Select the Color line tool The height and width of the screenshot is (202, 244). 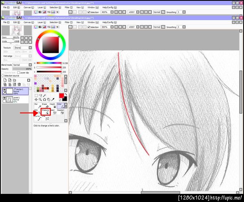click(61, 105)
